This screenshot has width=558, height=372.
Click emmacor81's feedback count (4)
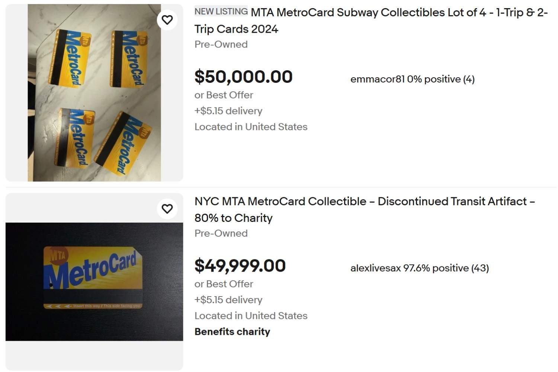click(468, 79)
